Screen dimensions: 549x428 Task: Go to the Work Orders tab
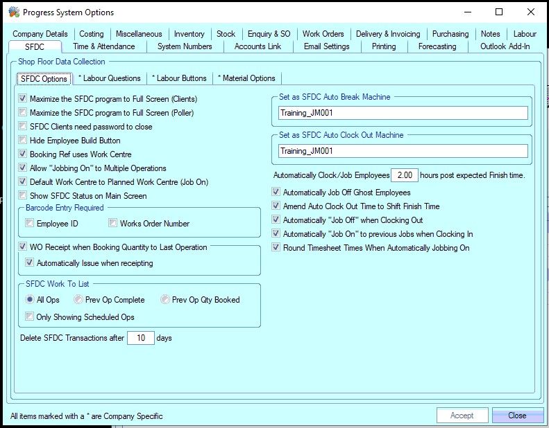click(x=323, y=34)
